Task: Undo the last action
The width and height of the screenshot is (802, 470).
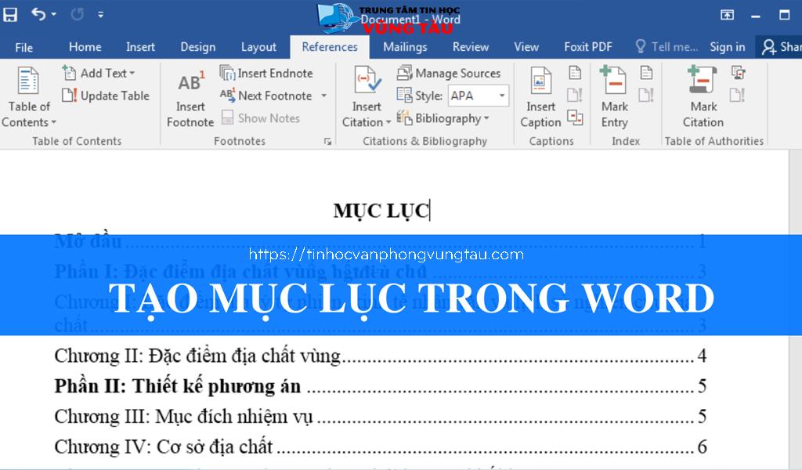Action: [38, 14]
